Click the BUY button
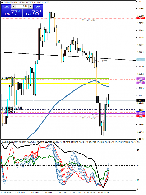Screen dimensions: 146x195 point(38,7)
